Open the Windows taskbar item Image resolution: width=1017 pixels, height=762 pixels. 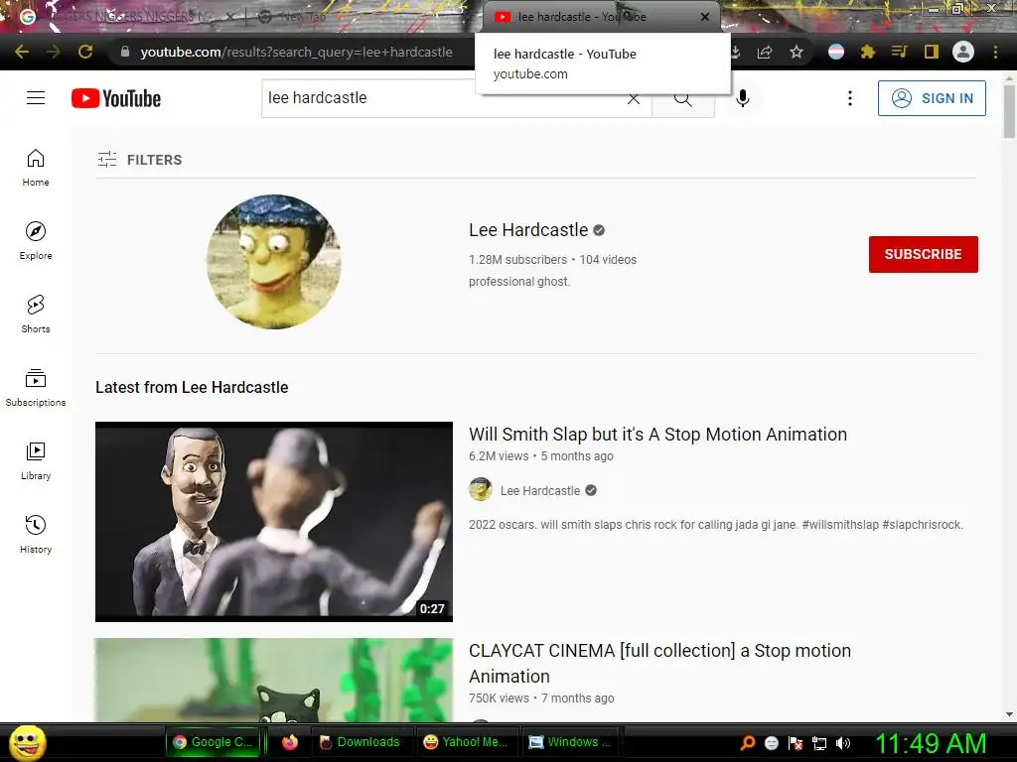[571, 742]
